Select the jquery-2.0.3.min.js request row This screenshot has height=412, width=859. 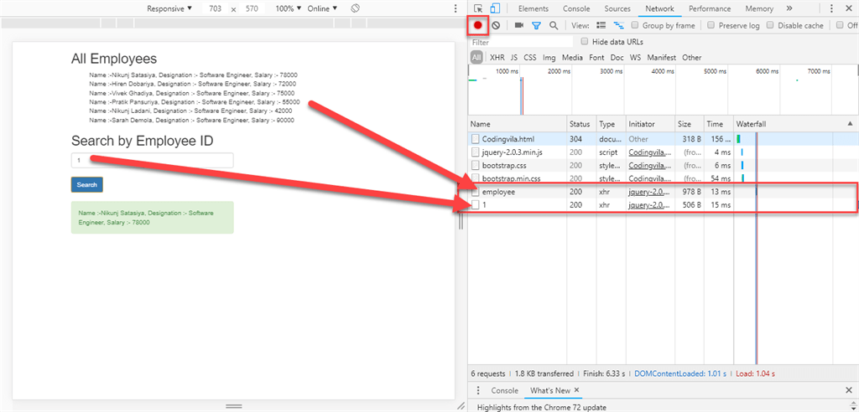pyautogui.click(x=664, y=152)
